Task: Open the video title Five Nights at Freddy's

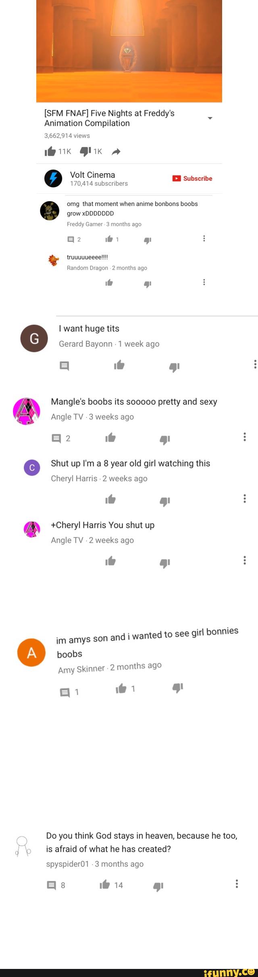Action: tap(109, 118)
